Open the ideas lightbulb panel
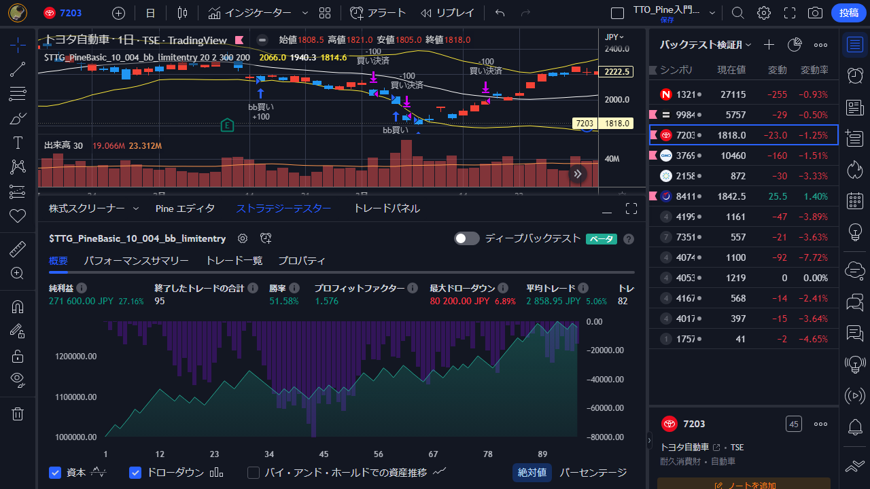 (855, 232)
